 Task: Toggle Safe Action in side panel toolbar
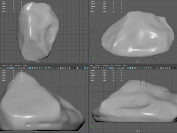coord(122,68)
